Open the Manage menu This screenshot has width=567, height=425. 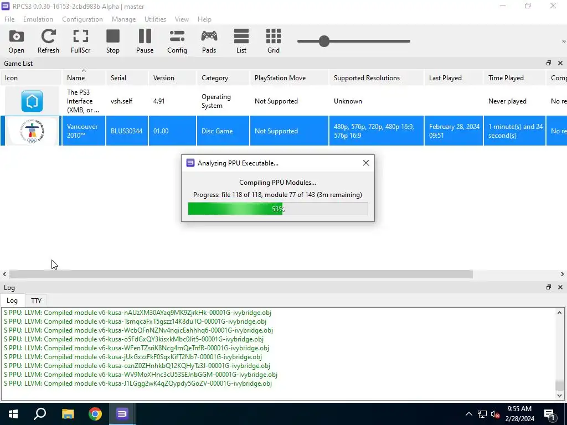(123, 19)
